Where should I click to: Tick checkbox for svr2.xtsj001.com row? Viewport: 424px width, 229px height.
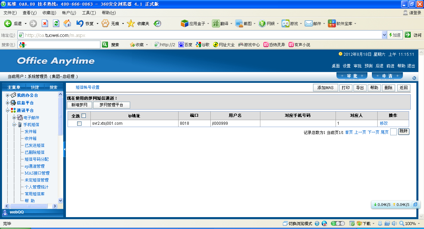tap(79, 123)
